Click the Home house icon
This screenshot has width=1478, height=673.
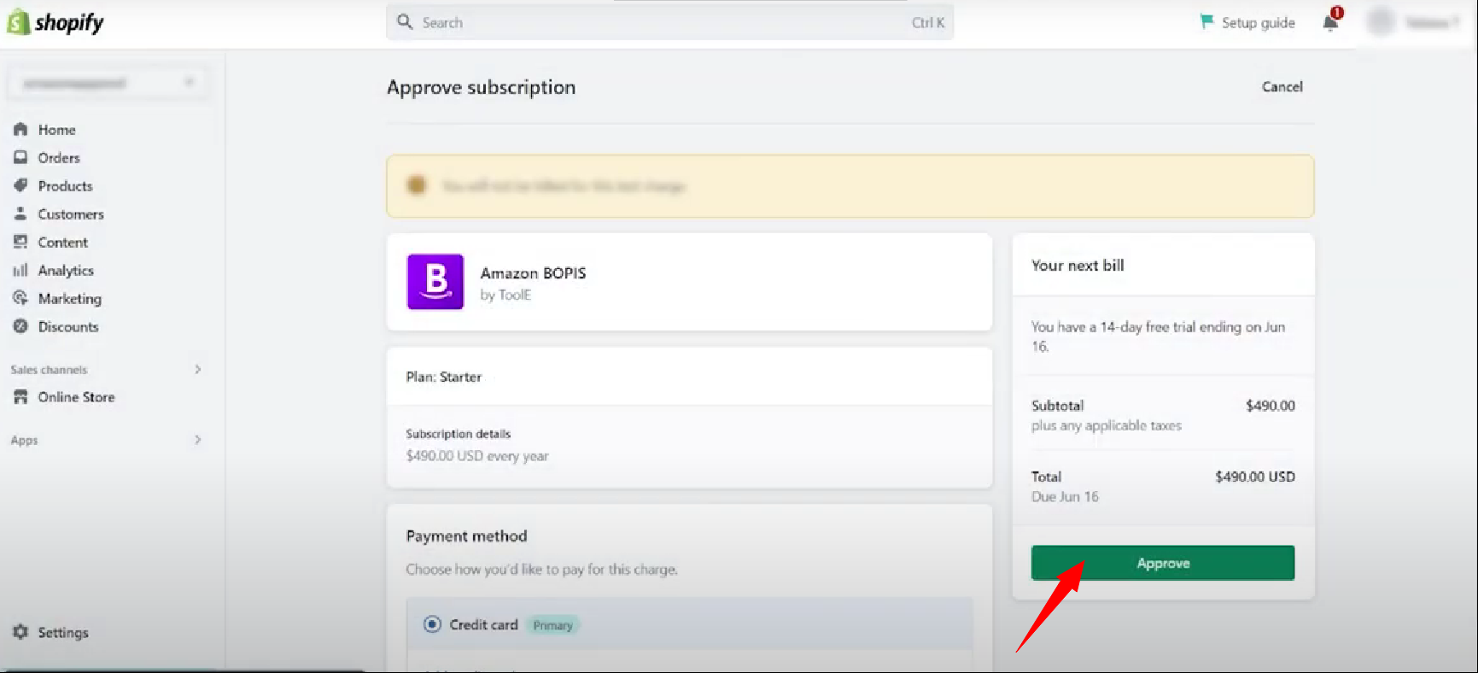20,129
